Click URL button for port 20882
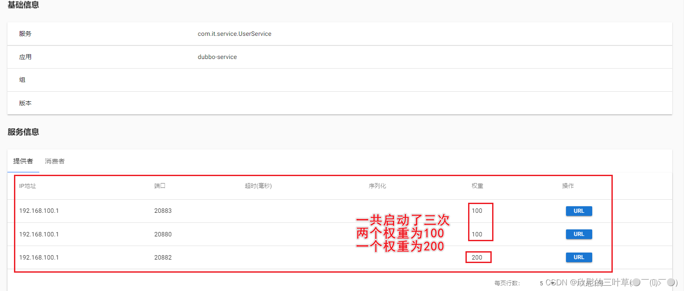 pos(579,257)
